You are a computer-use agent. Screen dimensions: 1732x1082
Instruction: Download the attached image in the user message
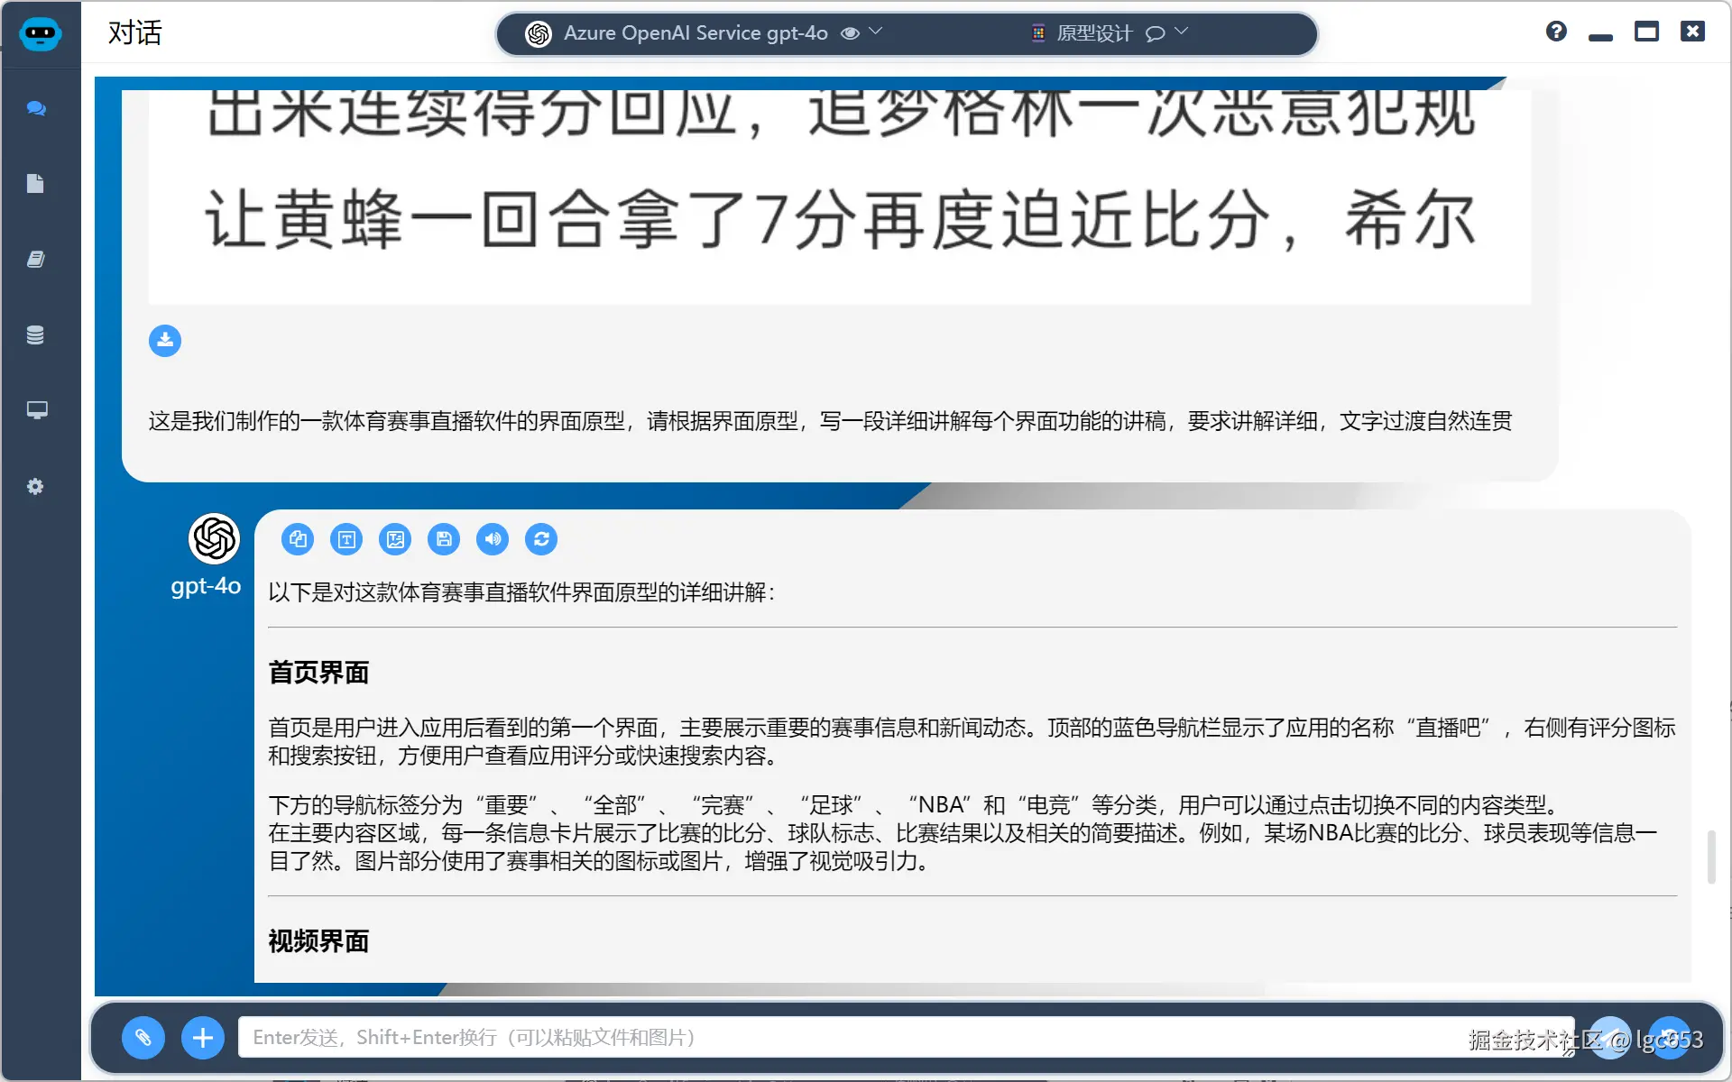coord(165,341)
